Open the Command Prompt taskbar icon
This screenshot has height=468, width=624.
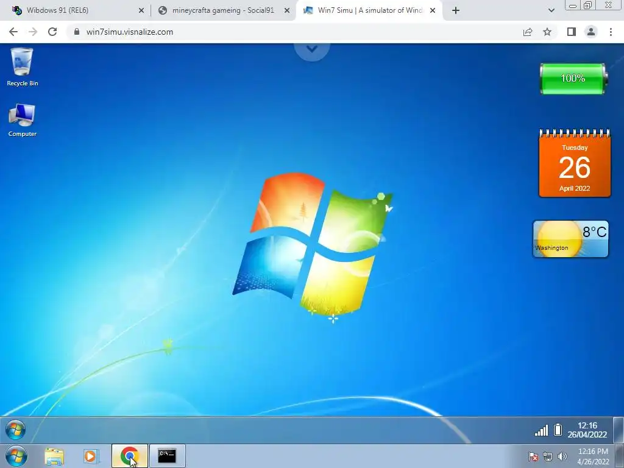[167, 456]
